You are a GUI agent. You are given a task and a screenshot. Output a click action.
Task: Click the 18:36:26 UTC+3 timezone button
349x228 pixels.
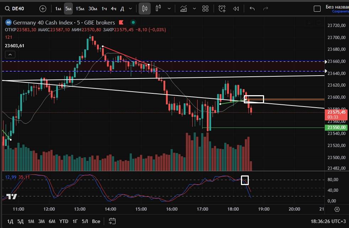[328, 221]
